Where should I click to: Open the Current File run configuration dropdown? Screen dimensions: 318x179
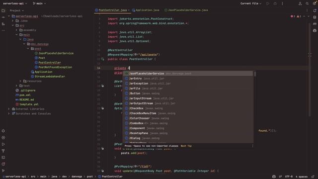coord(251,3)
